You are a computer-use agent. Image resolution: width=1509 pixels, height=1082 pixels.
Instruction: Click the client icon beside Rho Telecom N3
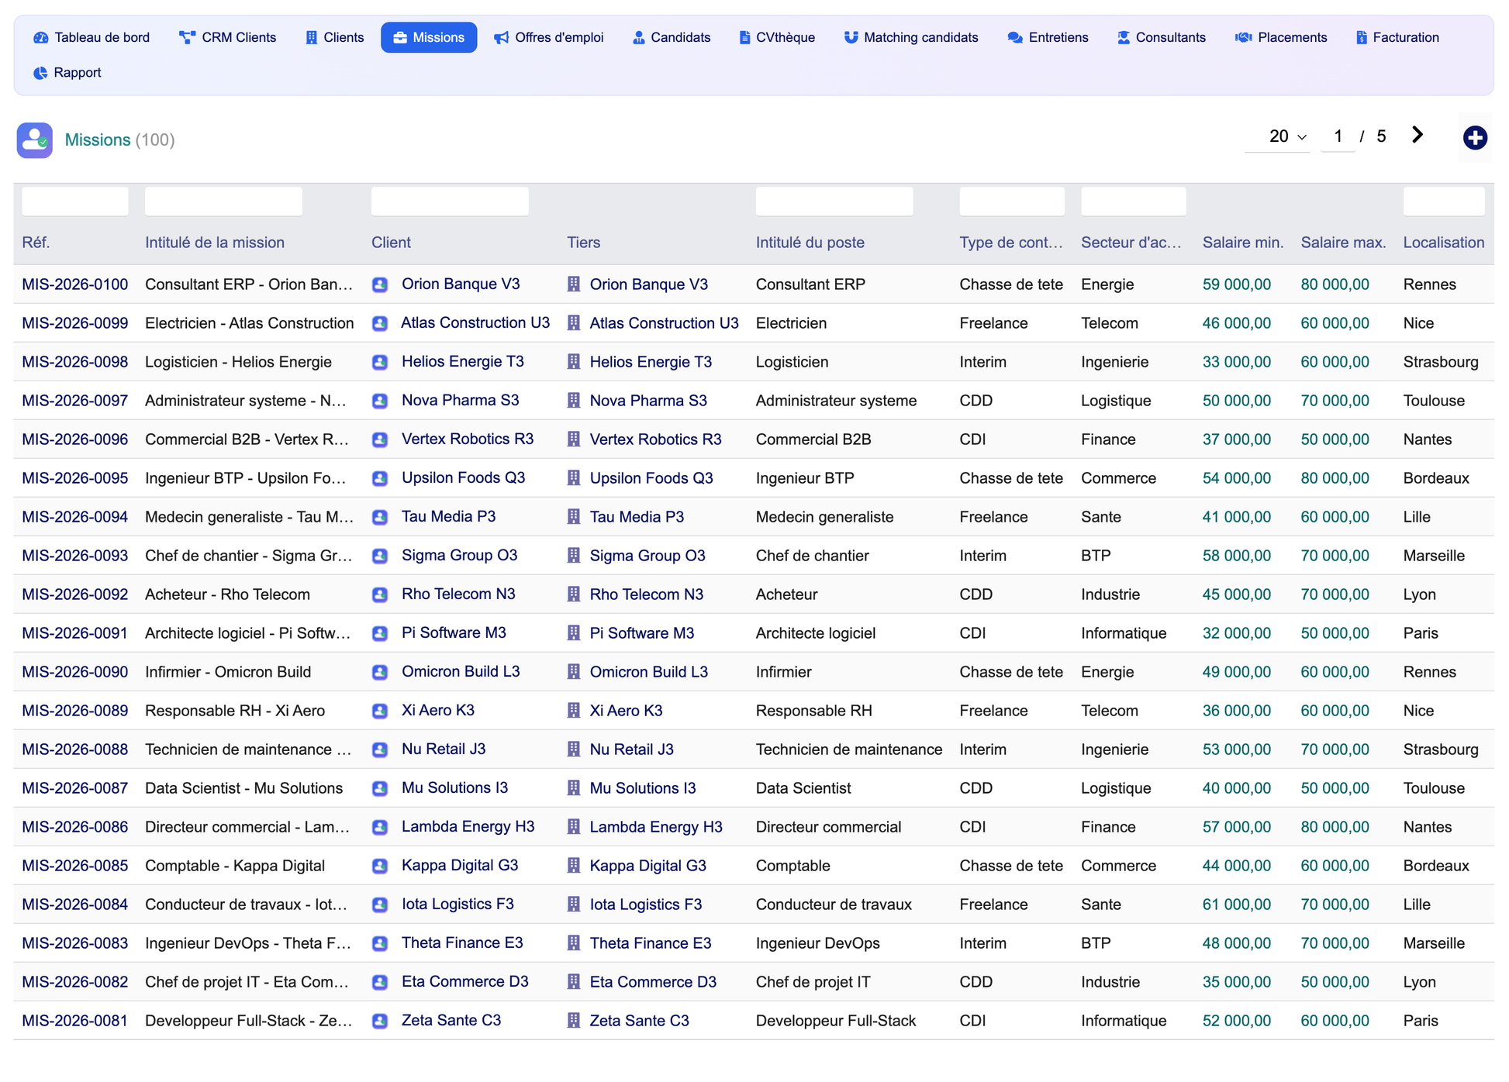click(380, 594)
